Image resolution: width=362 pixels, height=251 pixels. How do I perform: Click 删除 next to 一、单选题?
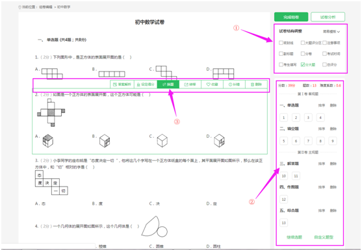click(x=333, y=105)
